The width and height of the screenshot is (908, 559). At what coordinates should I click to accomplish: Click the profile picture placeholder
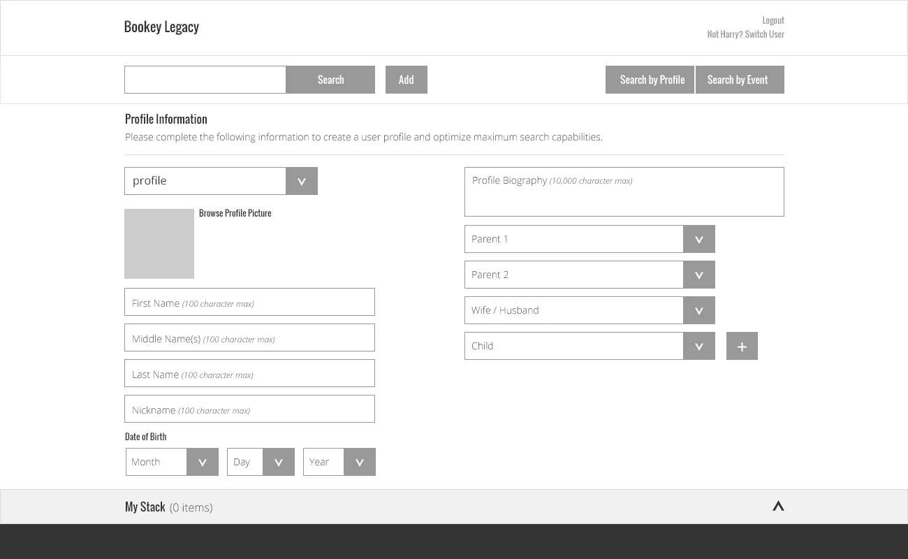pos(159,244)
